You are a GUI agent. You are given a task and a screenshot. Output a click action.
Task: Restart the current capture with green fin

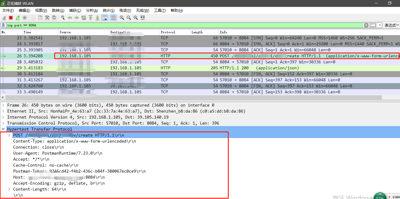18,18
